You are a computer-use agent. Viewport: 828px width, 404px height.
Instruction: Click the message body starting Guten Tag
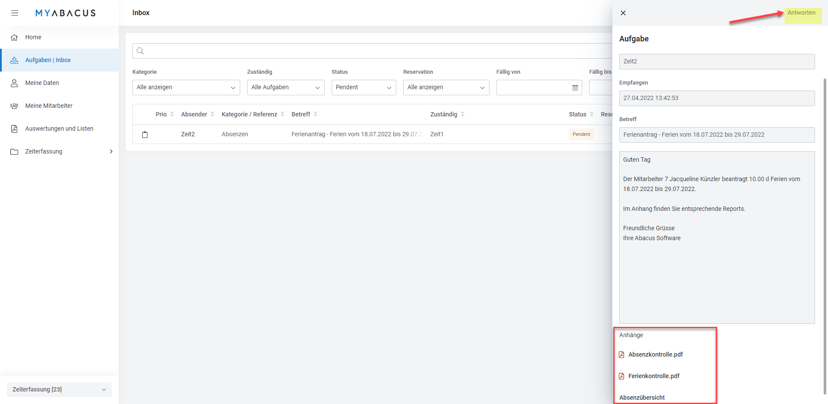(x=717, y=238)
